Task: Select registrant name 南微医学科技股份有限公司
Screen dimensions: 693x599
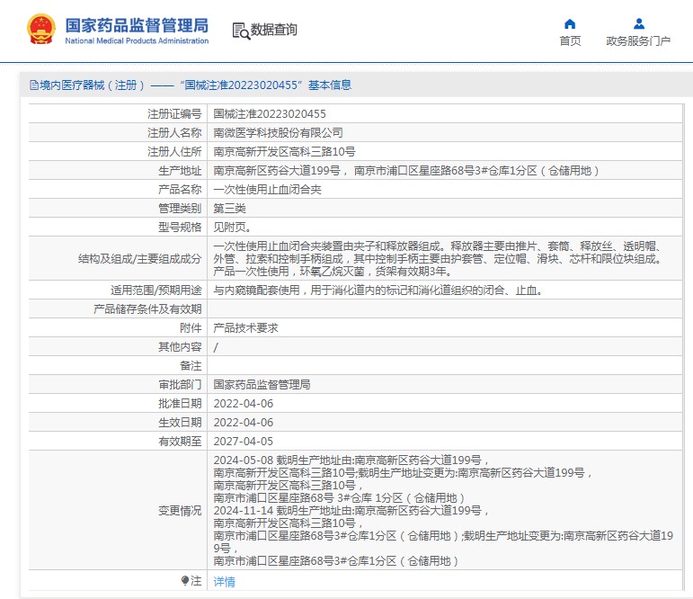Action: coord(279,133)
